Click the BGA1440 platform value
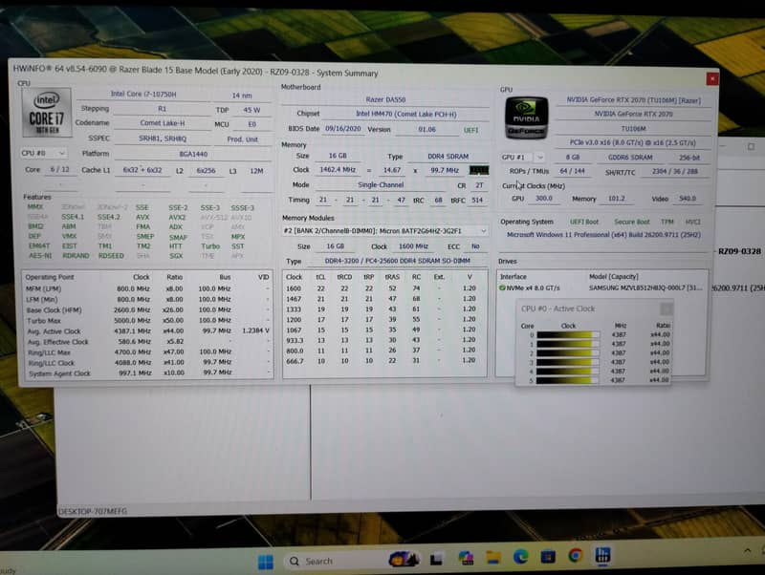This screenshot has height=575, width=765. (x=193, y=154)
